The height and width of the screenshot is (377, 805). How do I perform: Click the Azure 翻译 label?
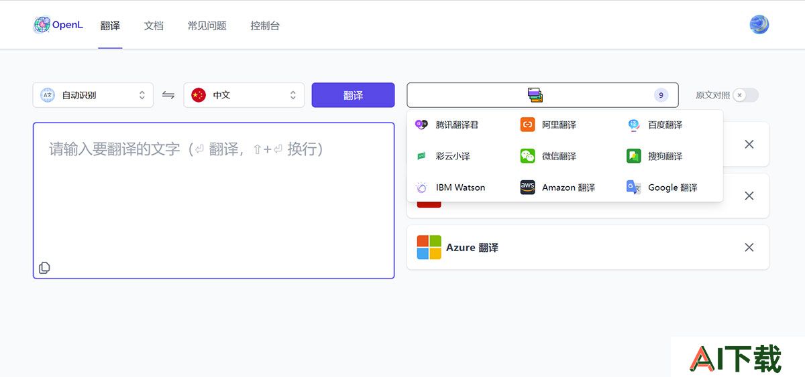pyautogui.click(x=472, y=248)
